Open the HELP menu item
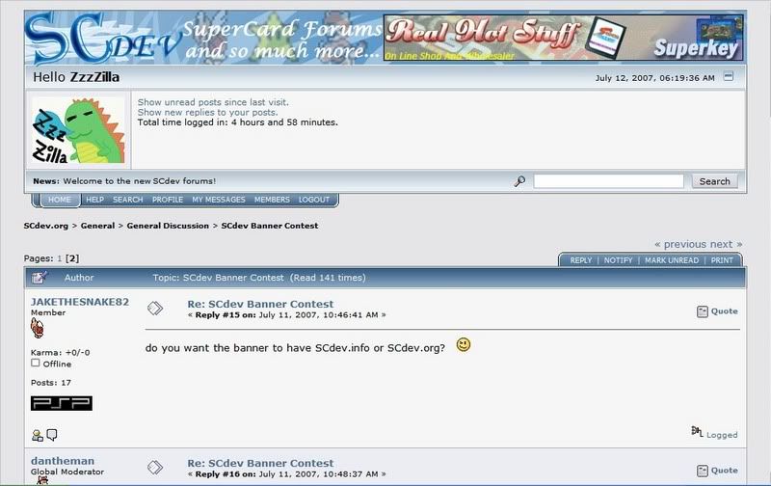Screen dimensions: 771x486 click(x=94, y=200)
